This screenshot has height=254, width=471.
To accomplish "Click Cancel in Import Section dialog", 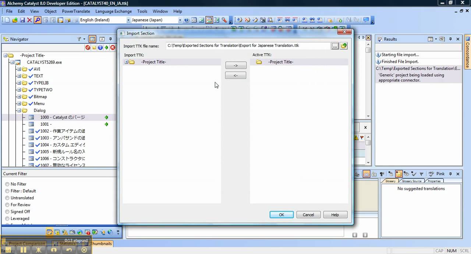I will tap(308, 215).
